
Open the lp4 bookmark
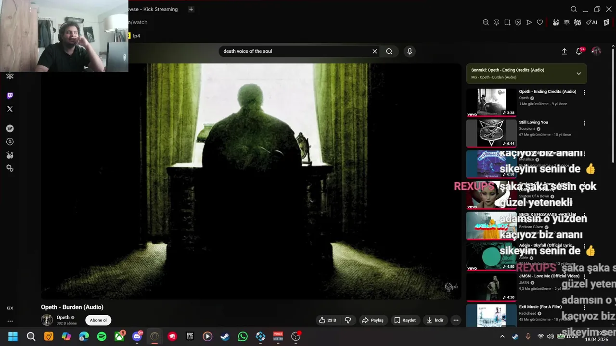tap(133, 36)
